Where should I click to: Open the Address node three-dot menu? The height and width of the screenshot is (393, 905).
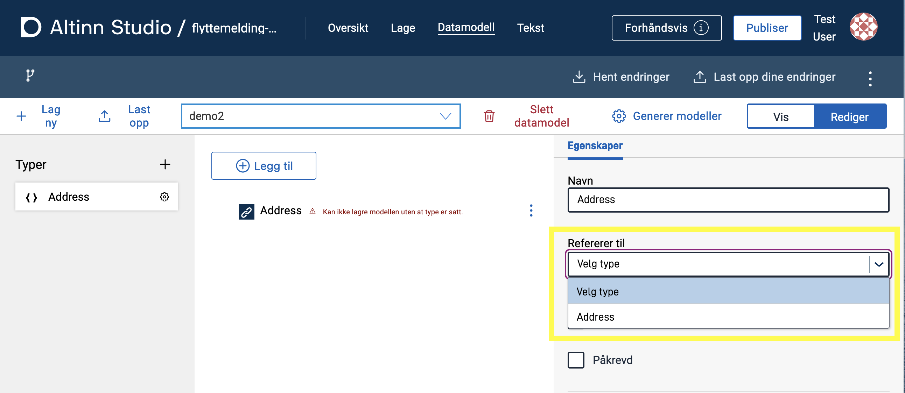tap(531, 210)
